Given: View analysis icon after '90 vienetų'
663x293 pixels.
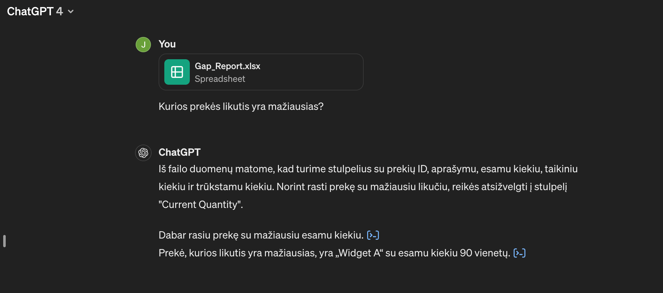Looking at the screenshot, I should tap(519, 253).
